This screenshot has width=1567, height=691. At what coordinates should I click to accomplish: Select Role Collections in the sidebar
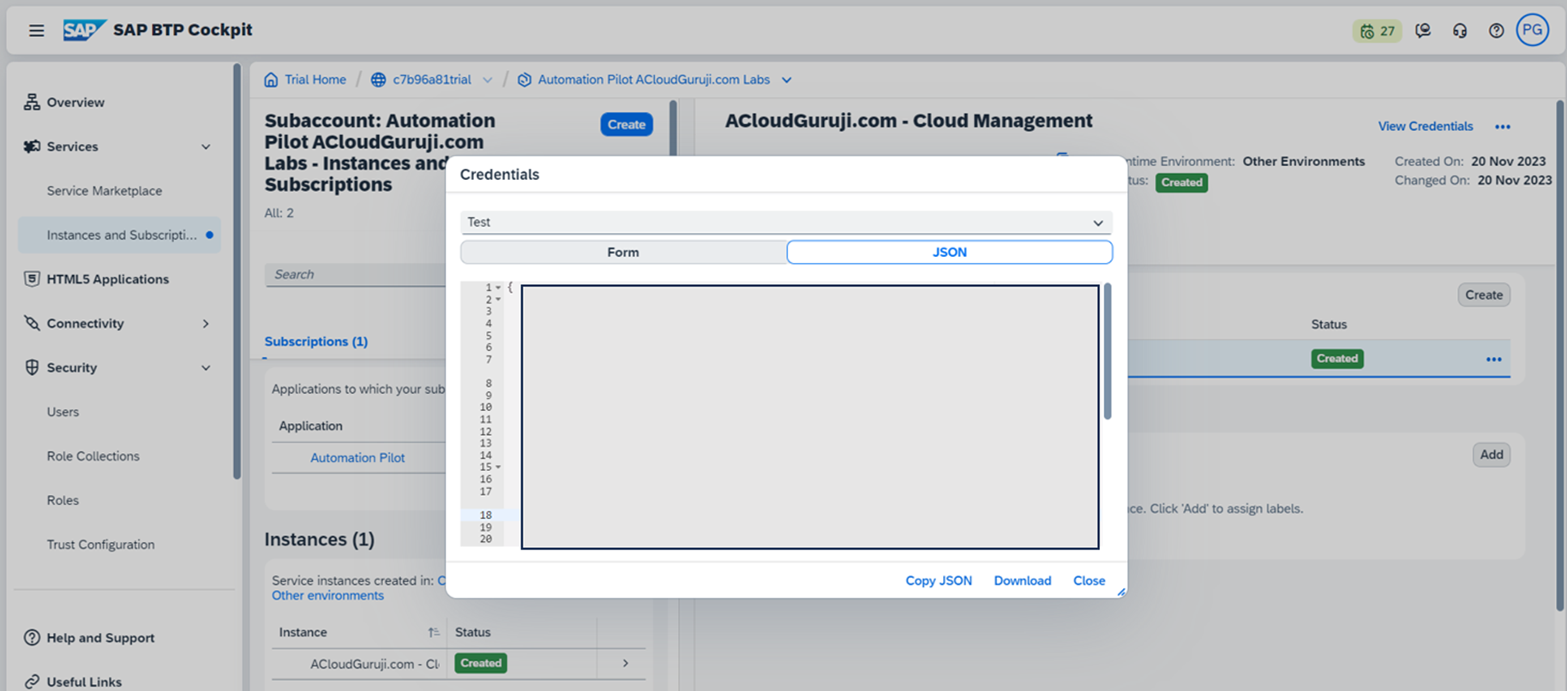pyautogui.click(x=93, y=456)
